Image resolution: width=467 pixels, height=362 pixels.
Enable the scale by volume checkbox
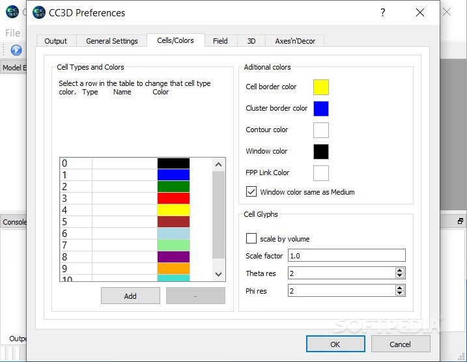click(251, 238)
